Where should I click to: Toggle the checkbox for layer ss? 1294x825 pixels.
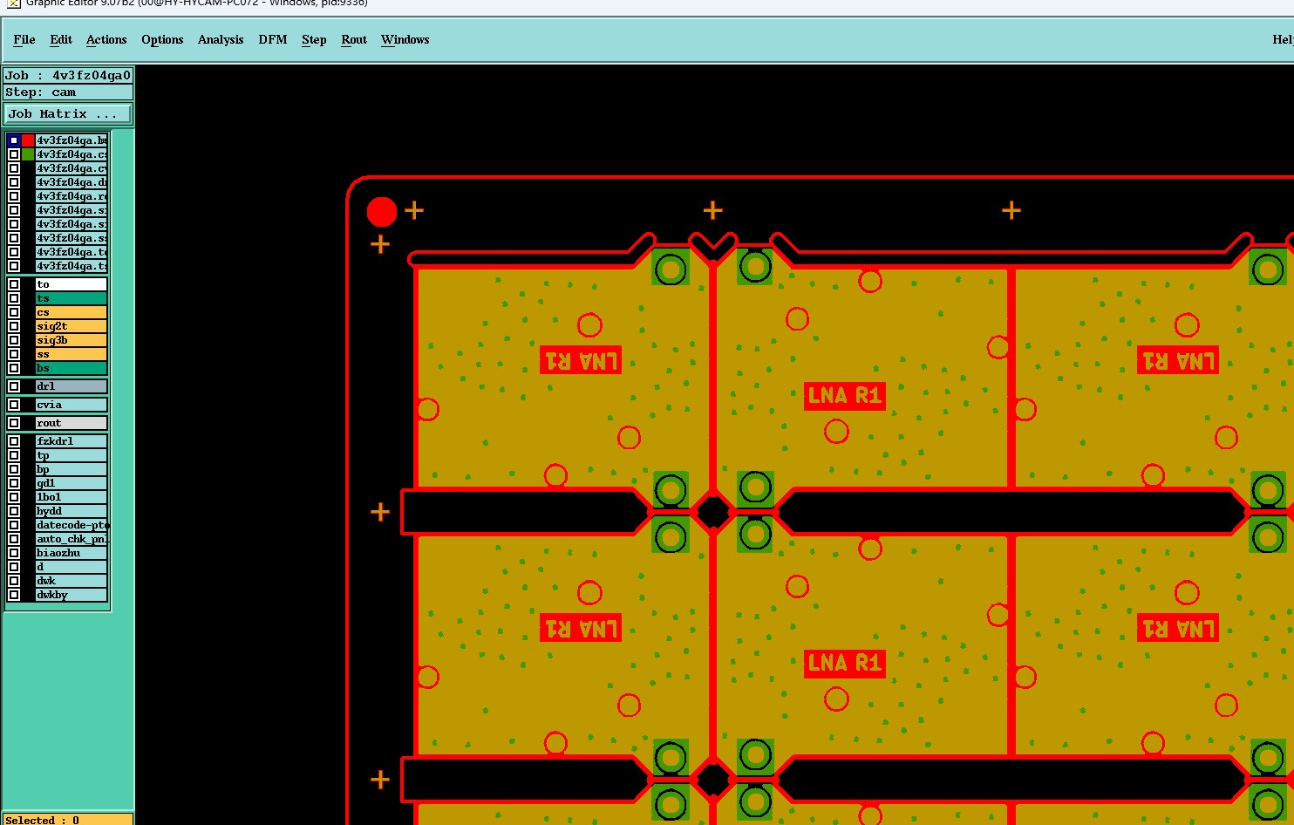coord(14,354)
